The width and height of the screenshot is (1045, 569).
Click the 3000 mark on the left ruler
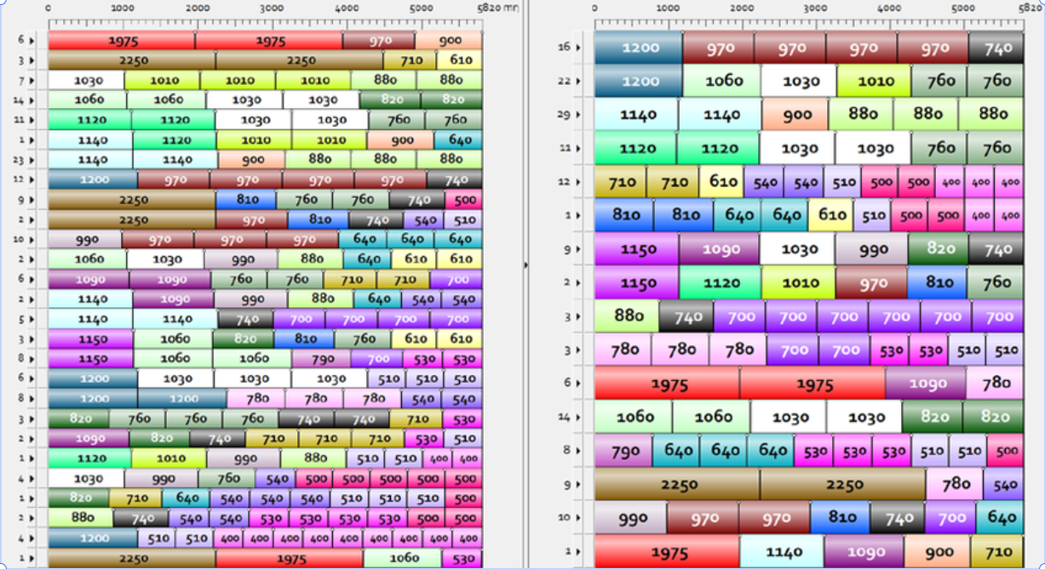click(x=272, y=8)
